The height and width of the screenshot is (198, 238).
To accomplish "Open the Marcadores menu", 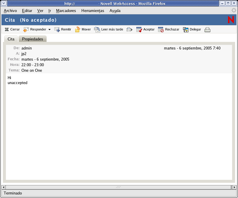I will click(66, 11).
